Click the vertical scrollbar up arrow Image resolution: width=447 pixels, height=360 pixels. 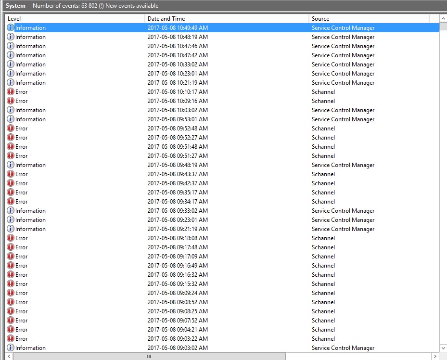click(443, 19)
